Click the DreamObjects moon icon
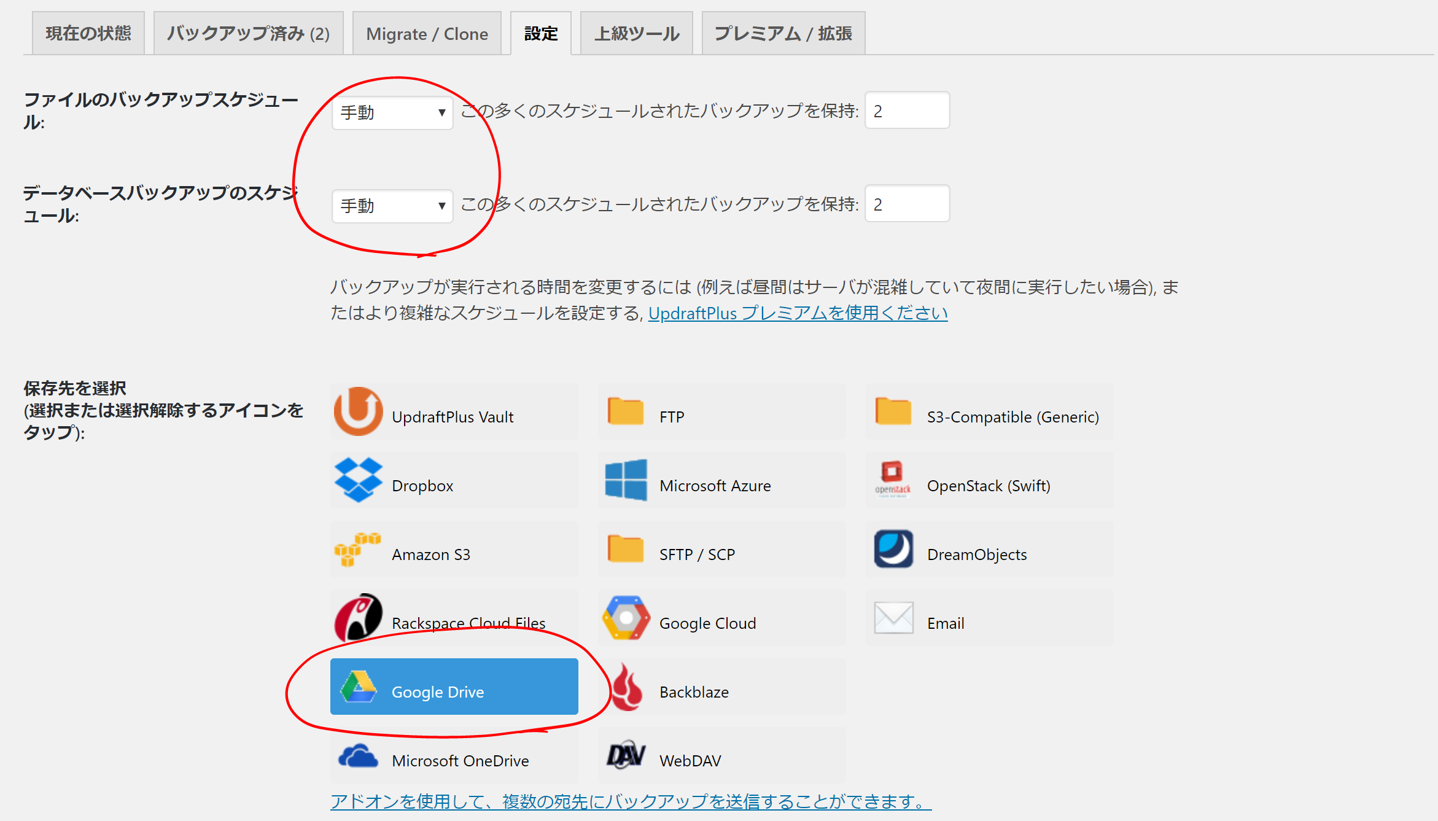This screenshot has height=821, width=1438. (893, 549)
